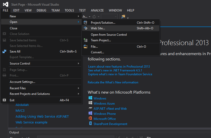This screenshot has height=138, width=211.
Task: Choose File... in Open submenu
Action: tap(121, 46)
